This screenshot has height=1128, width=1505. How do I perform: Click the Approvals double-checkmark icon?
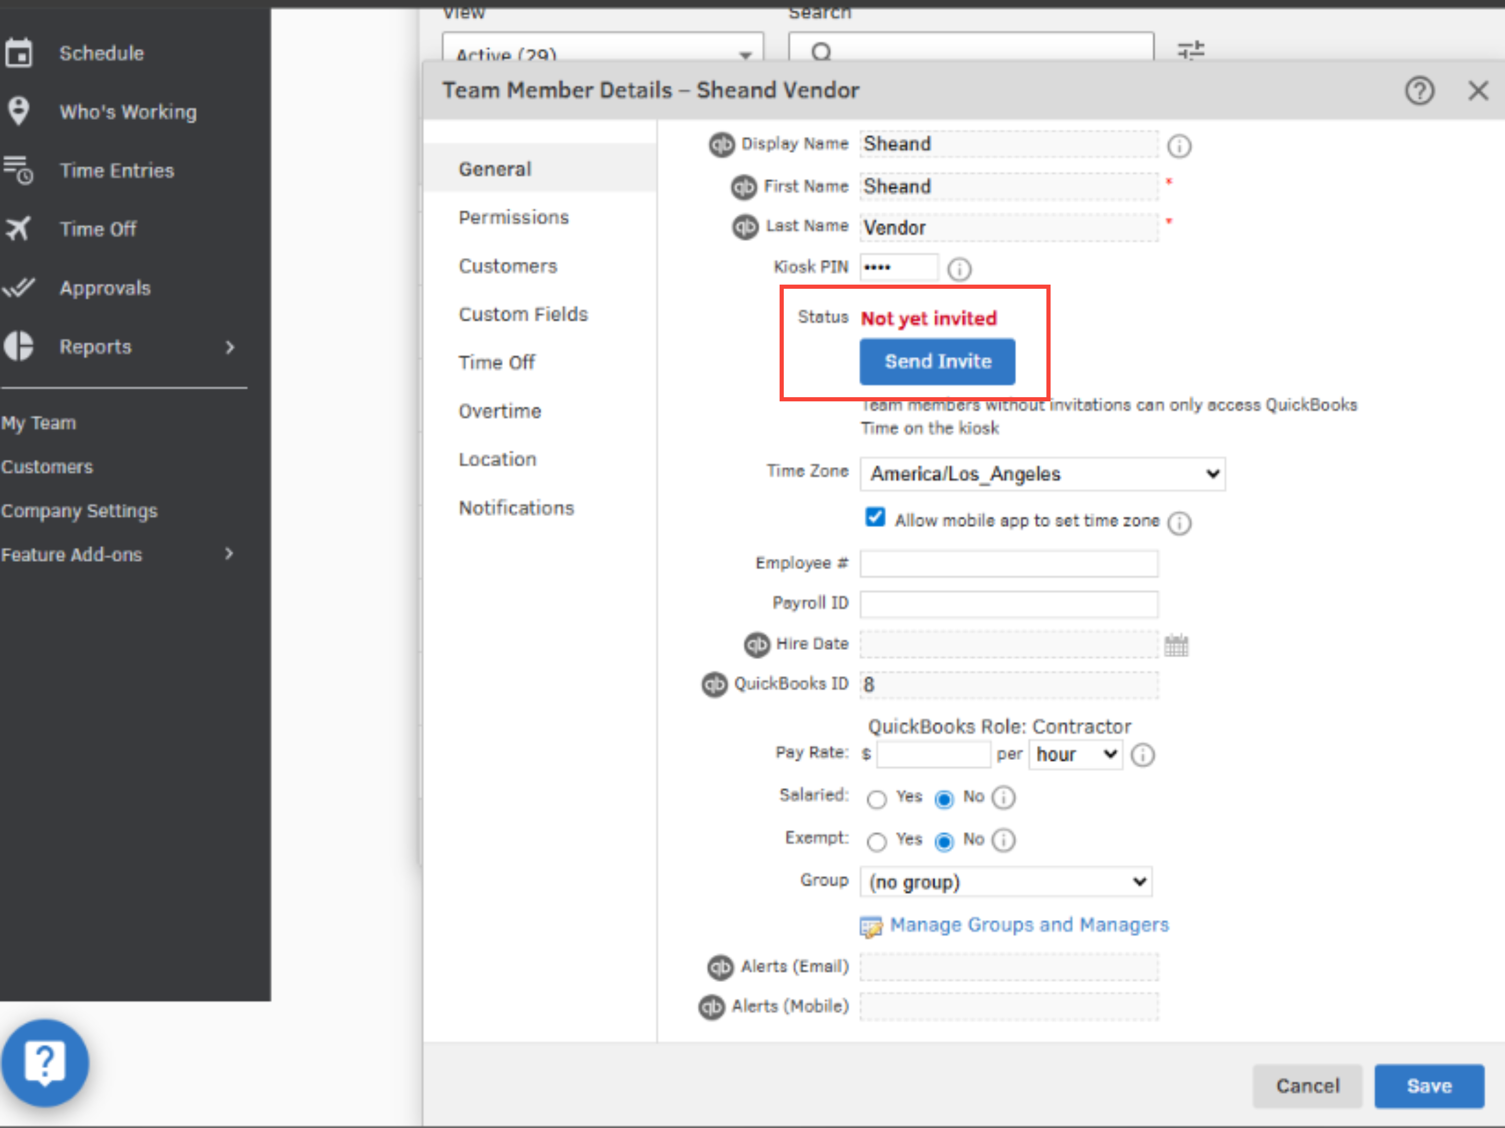(x=18, y=288)
